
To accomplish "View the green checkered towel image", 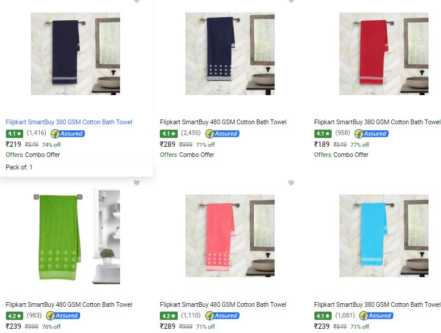I will click(x=77, y=237).
